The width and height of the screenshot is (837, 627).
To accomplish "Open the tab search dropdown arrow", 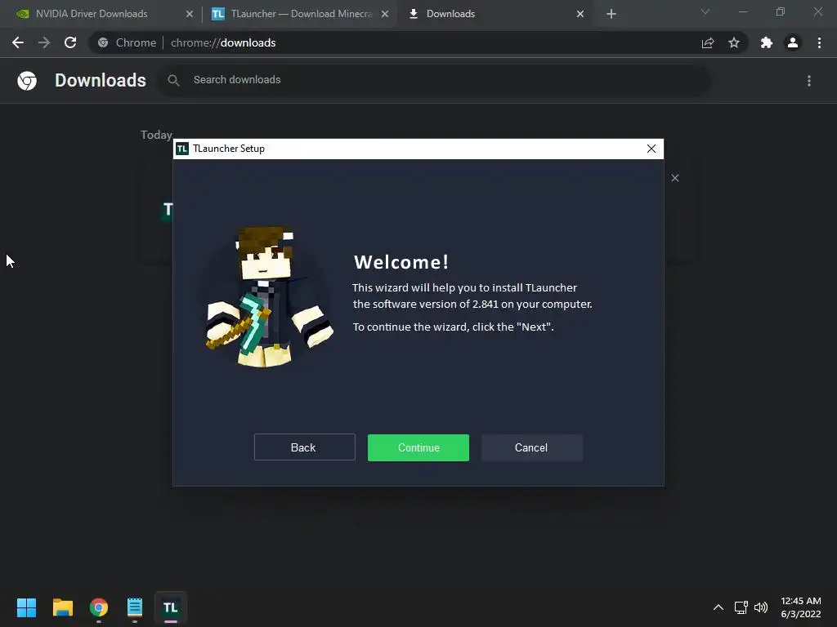I will [x=705, y=11].
